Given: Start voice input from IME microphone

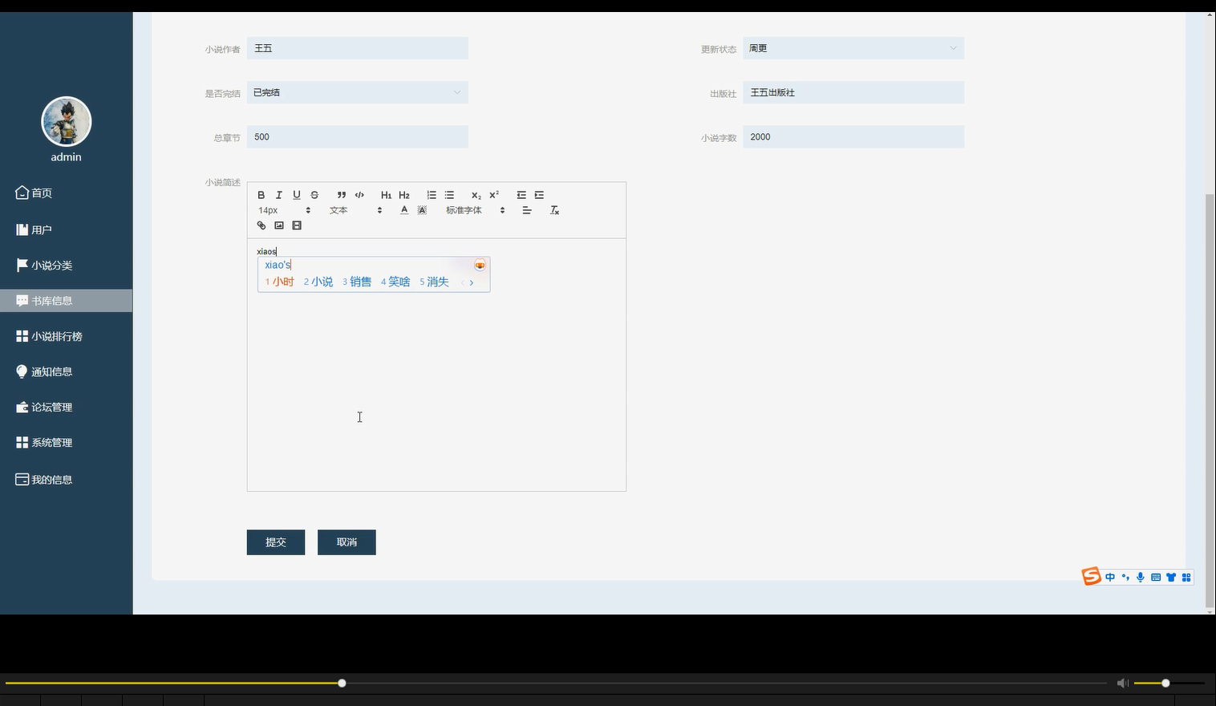Looking at the screenshot, I should [1141, 577].
